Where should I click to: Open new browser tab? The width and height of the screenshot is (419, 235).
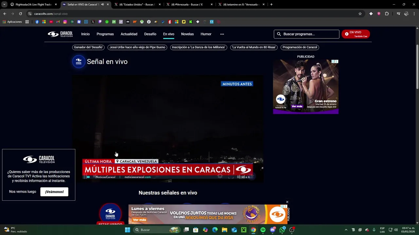[271, 5]
